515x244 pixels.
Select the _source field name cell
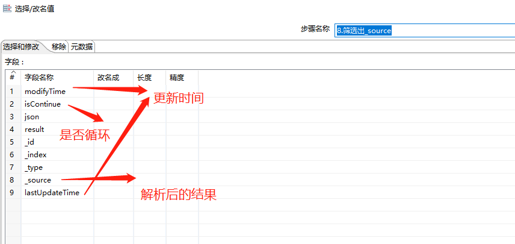click(x=58, y=180)
